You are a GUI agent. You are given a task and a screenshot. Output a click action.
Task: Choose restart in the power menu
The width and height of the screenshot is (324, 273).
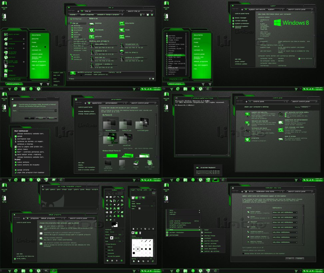tap(56, 81)
